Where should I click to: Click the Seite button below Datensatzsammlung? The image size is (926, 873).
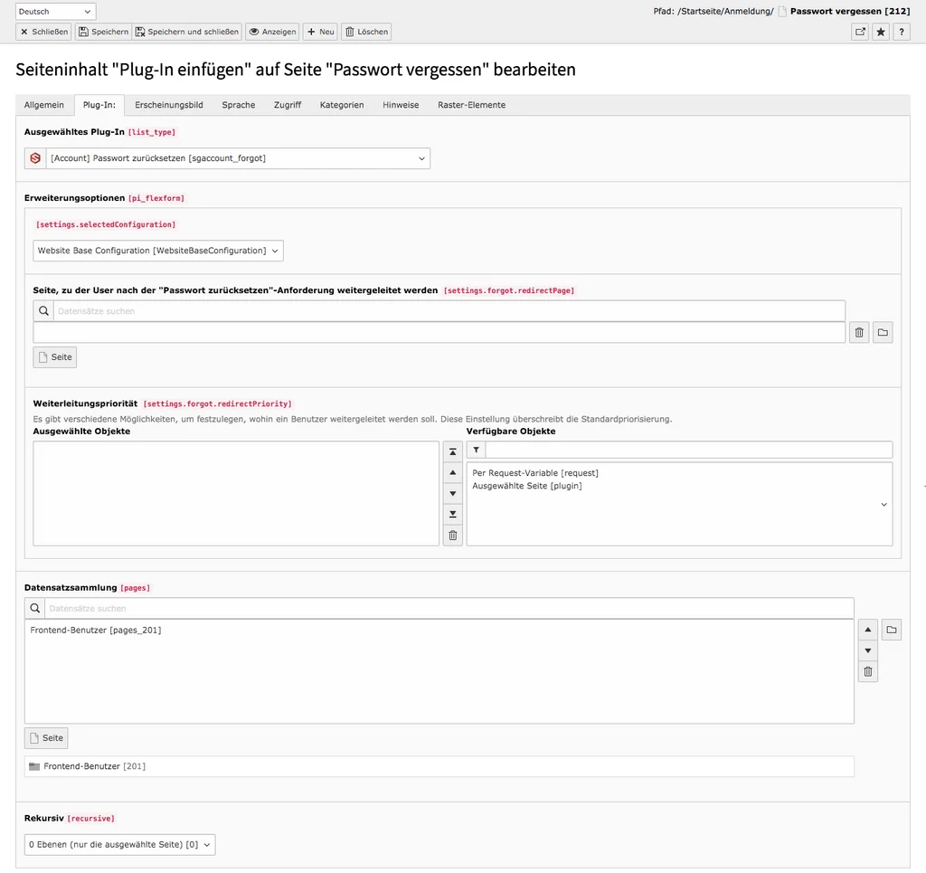click(x=45, y=737)
